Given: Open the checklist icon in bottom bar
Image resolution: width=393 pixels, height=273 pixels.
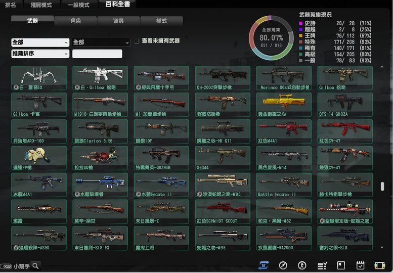Looking at the screenshot, I should (x=322, y=265).
